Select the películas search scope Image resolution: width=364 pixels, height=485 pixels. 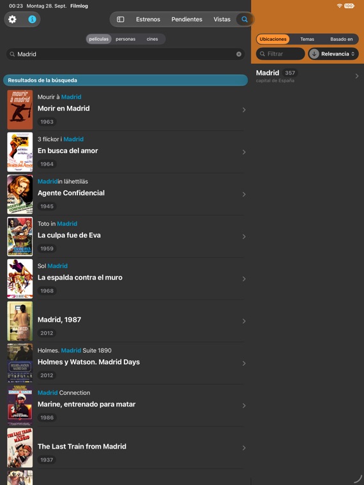coord(99,39)
